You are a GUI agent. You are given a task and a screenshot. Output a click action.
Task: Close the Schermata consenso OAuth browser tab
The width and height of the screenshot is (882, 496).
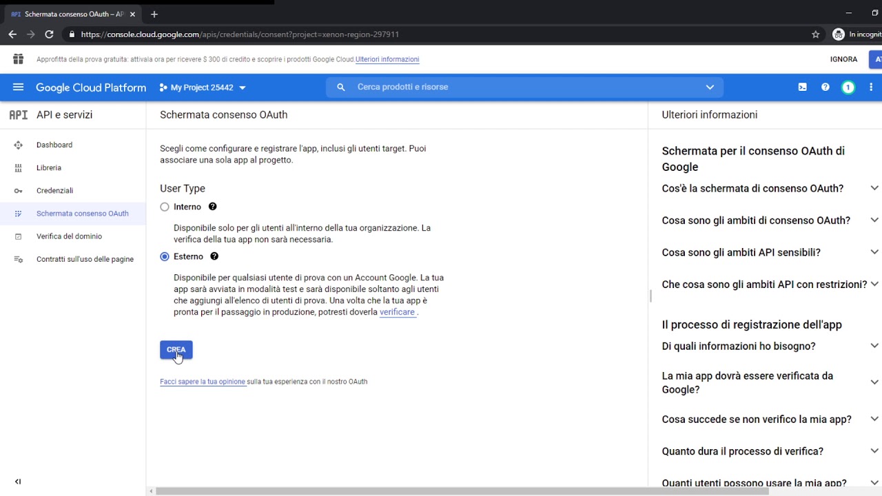pos(132,14)
